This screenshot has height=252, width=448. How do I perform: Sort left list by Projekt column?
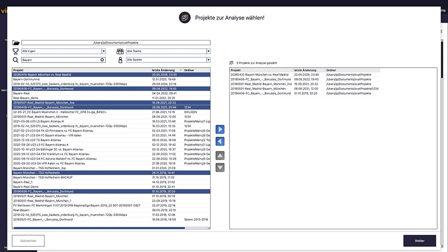coord(81,70)
